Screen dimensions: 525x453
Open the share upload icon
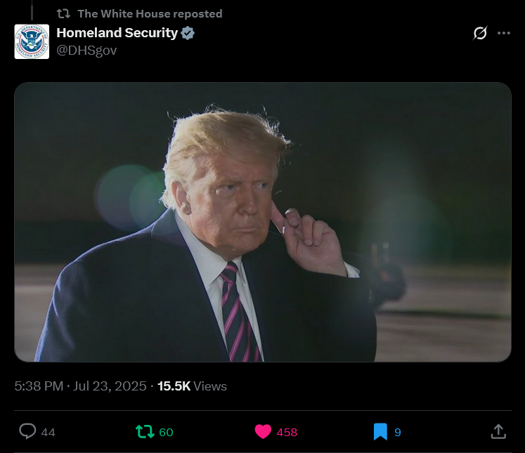498,431
